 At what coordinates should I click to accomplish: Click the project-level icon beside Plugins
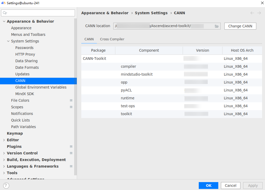pyautogui.click(x=71, y=147)
